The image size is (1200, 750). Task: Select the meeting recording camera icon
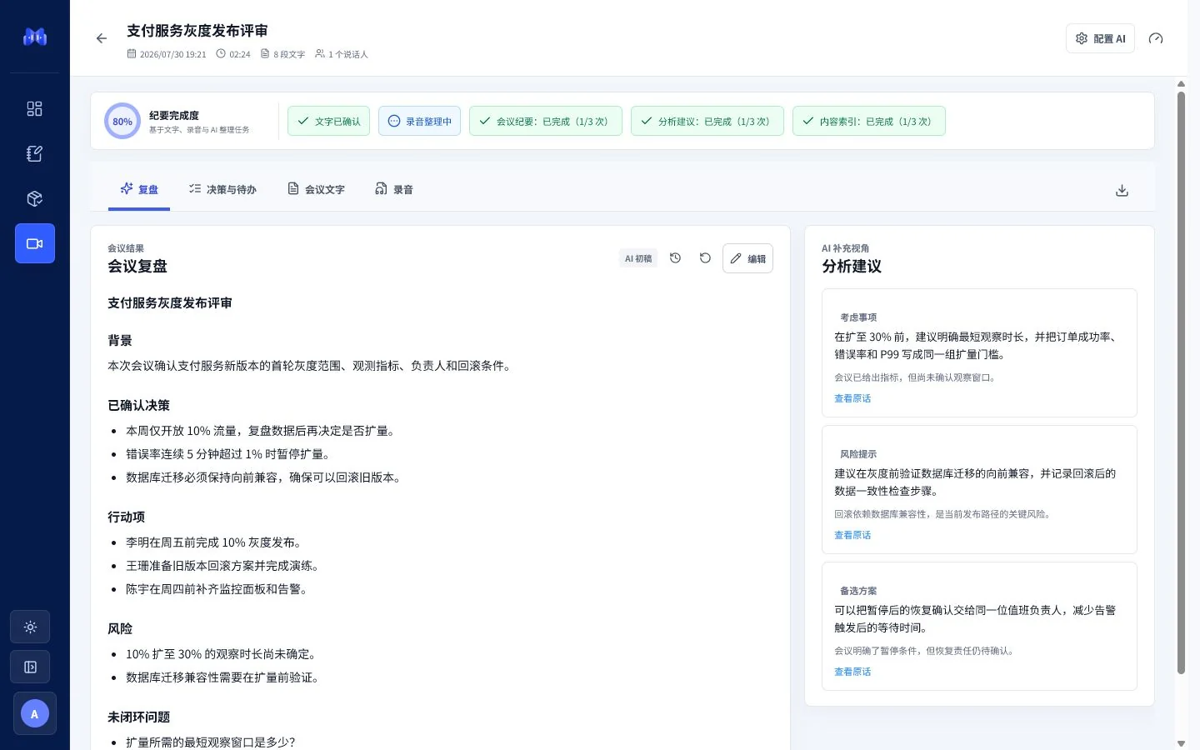pos(35,243)
